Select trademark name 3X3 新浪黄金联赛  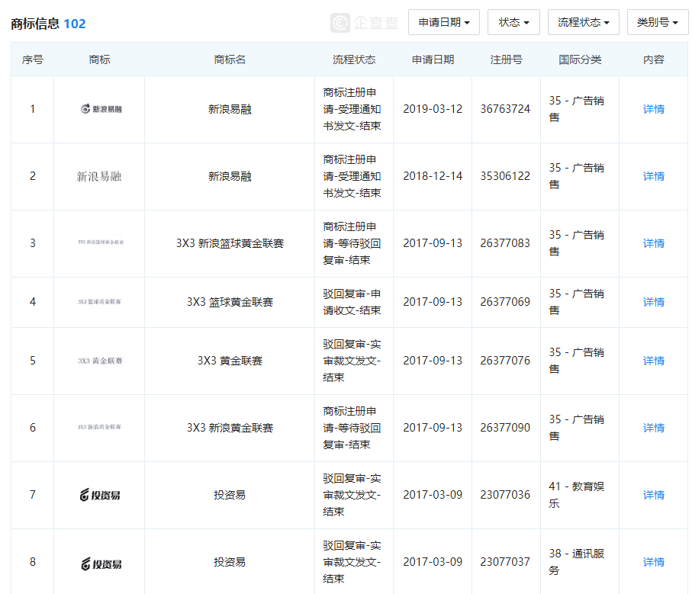(x=230, y=427)
